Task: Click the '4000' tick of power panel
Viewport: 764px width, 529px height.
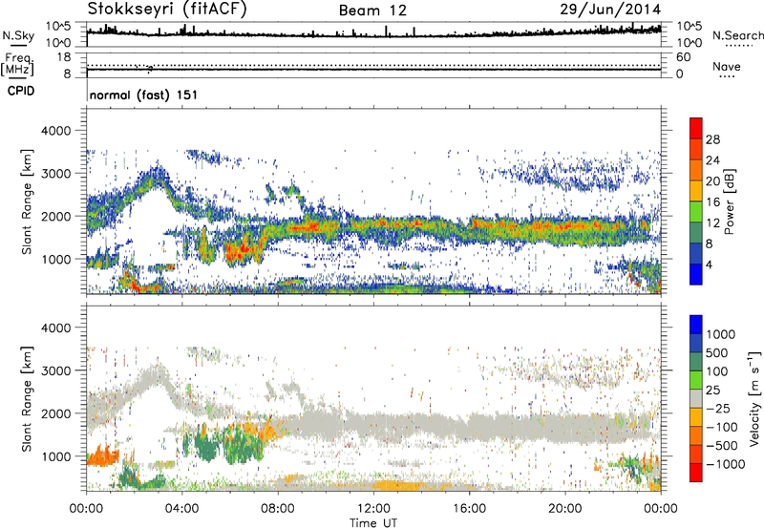Action: [55, 131]
